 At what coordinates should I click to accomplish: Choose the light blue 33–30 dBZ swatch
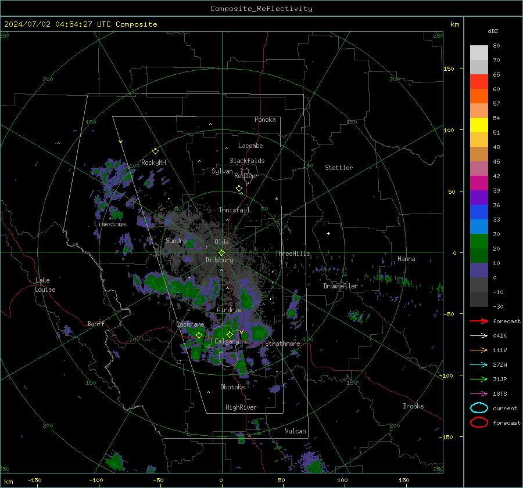point(479,226)
